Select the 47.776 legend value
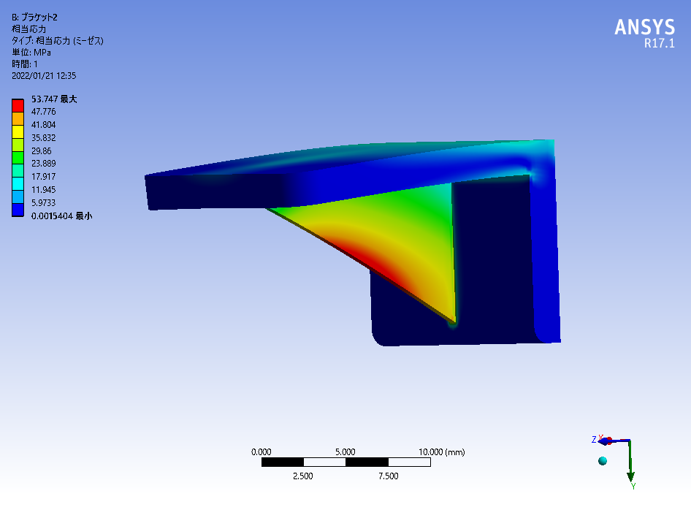Viewport: 691px width, 526px height. (43, 112)
